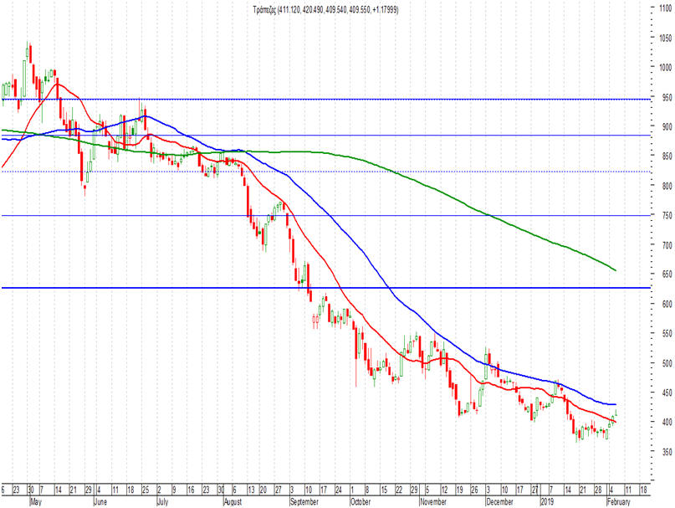Click date tick 25 on time axis
The height and width of the screenshot is (508, 675).
[145, 490]
